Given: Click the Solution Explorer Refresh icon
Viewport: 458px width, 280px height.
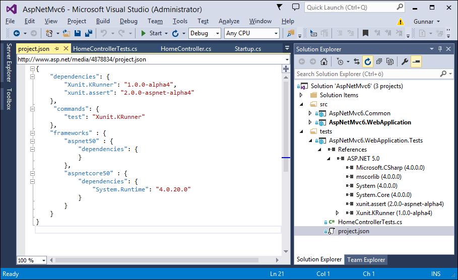Looking at the screenshot, I should point(368,61).
